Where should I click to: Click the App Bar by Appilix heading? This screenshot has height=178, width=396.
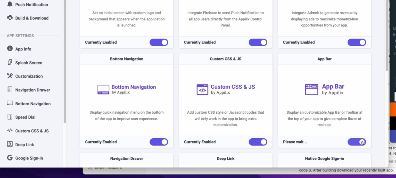click(333, 86)
